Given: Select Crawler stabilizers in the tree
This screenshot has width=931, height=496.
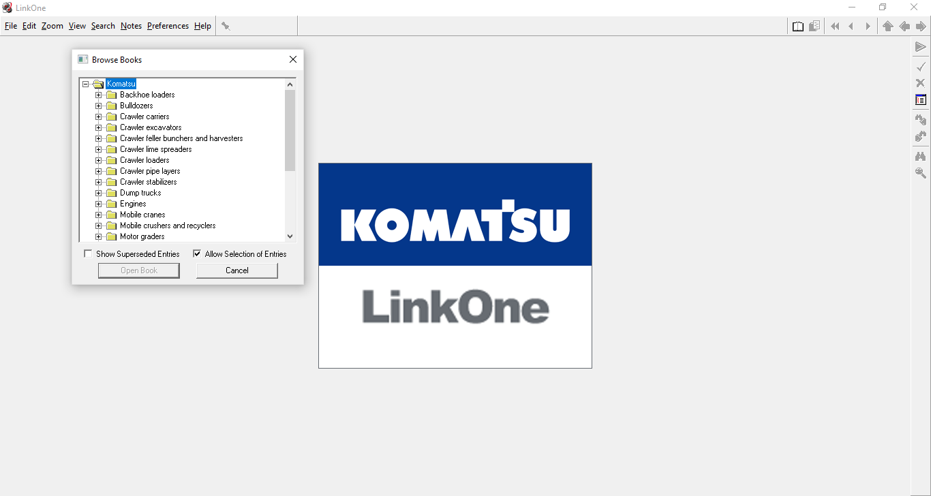Looking at the screenshot, I should (x=149, y=182).
